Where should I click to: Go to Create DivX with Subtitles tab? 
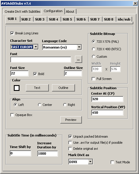pyautogui.click(x=22, y=12)
